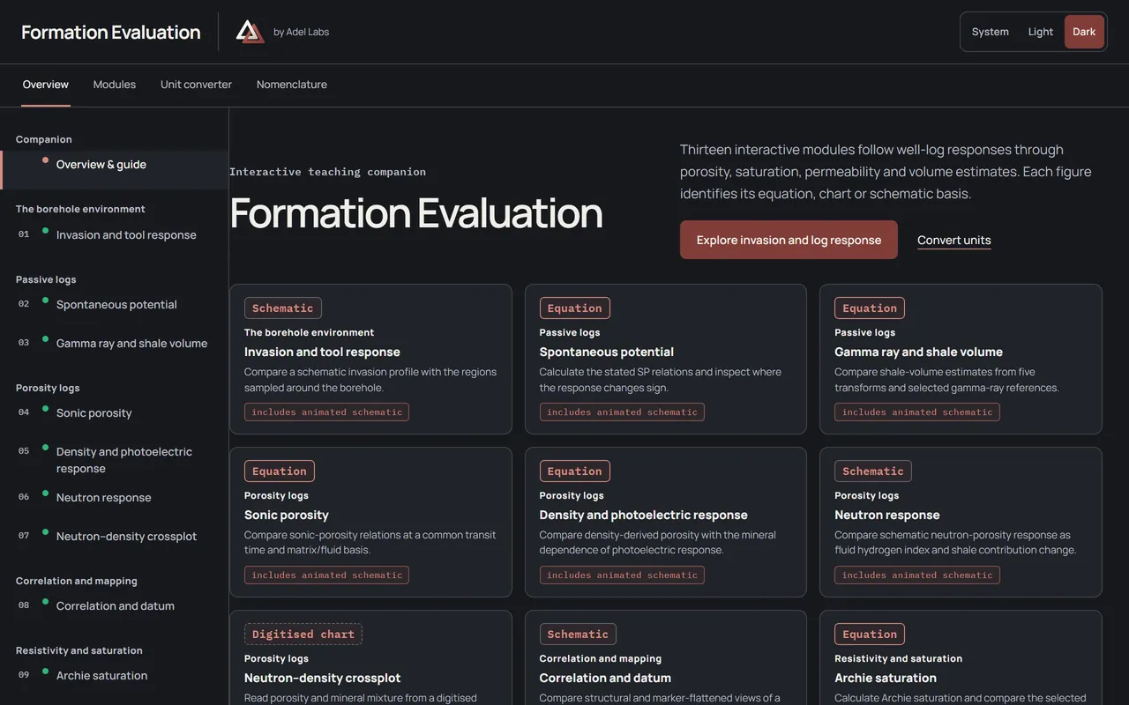Click the Passive logs sidebar heading

(x=46, y=279)
